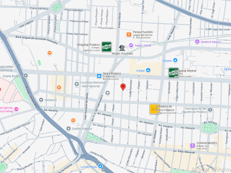
Task: Open the Wingstop Polanco logo marker
Action: (106, 47)
